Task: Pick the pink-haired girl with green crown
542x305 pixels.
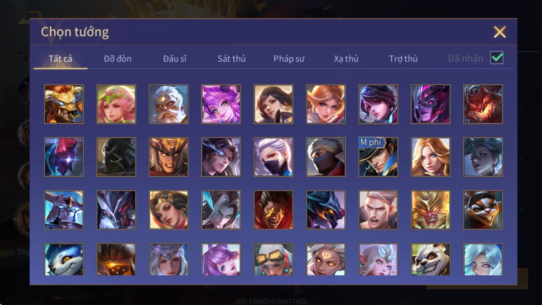Action: 116,104
